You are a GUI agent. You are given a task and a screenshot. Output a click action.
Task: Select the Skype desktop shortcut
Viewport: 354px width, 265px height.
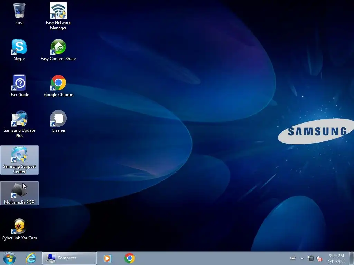(x=19, y=50)
